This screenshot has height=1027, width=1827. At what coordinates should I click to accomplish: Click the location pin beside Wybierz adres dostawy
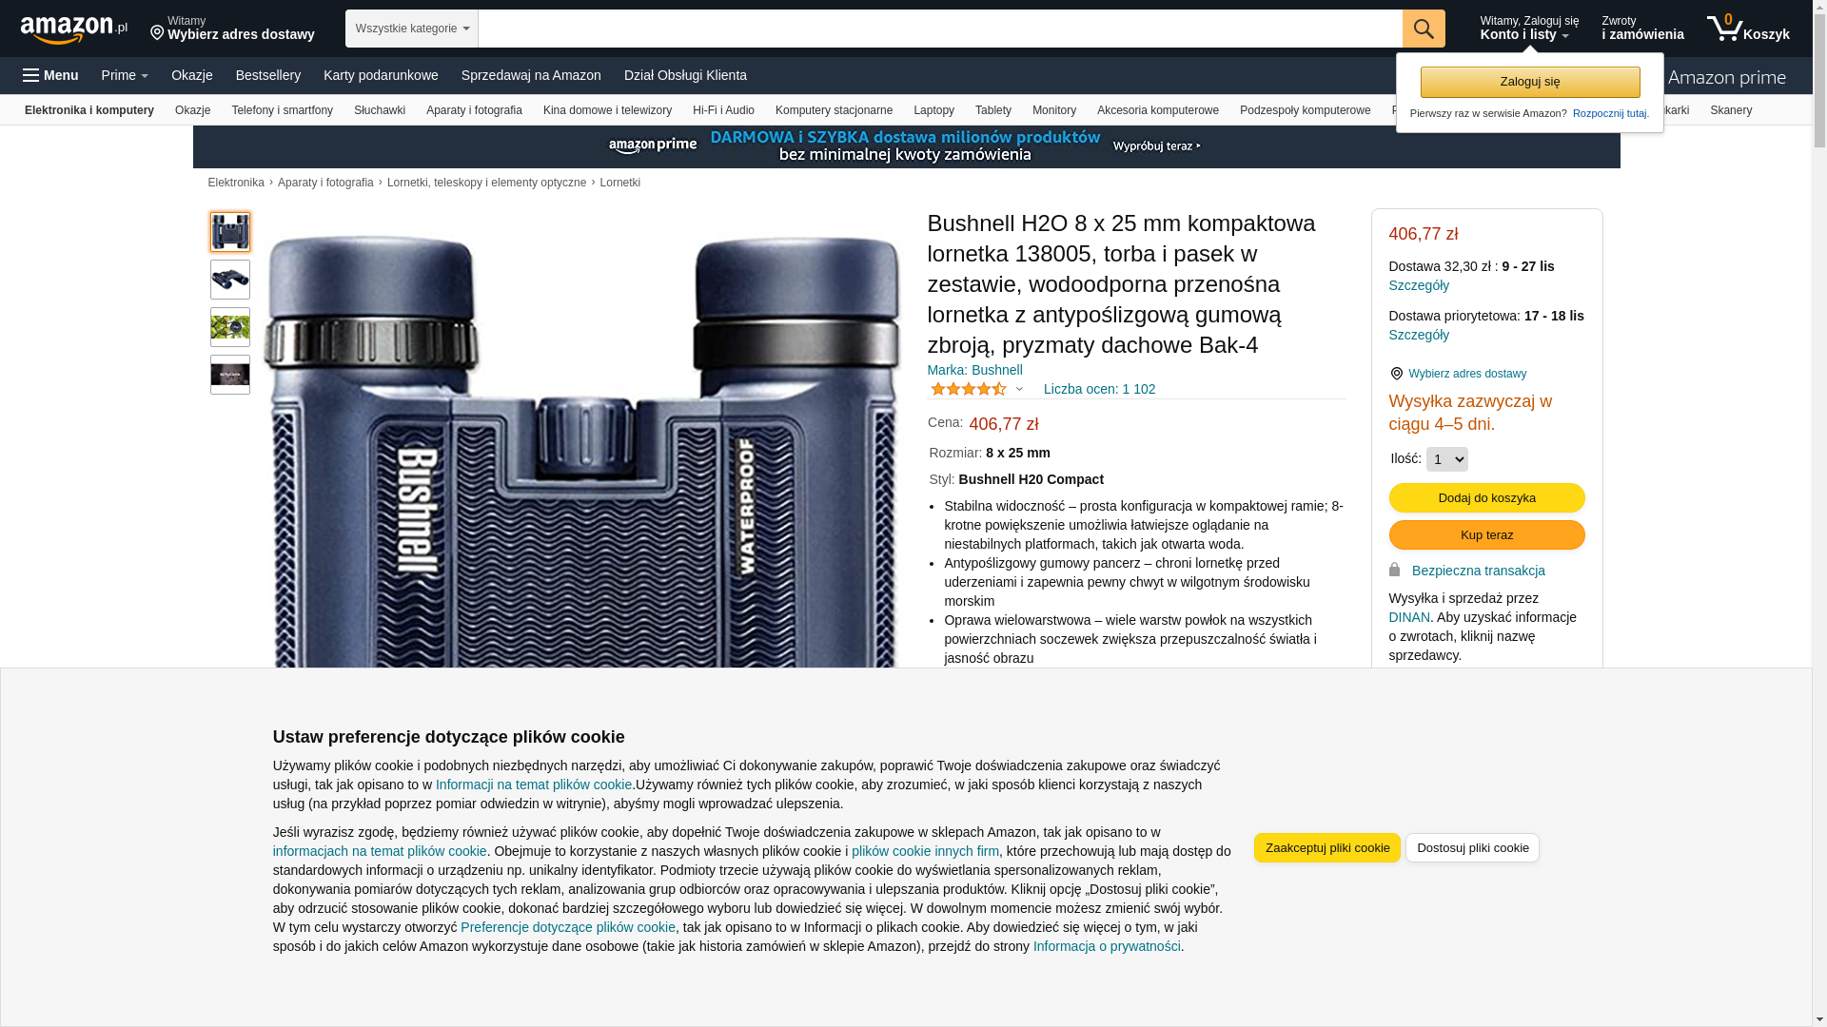1396,374
